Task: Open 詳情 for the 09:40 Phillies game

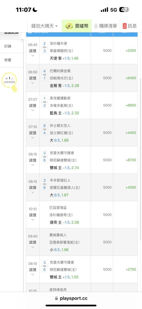Action: click(x=33, y=242)
